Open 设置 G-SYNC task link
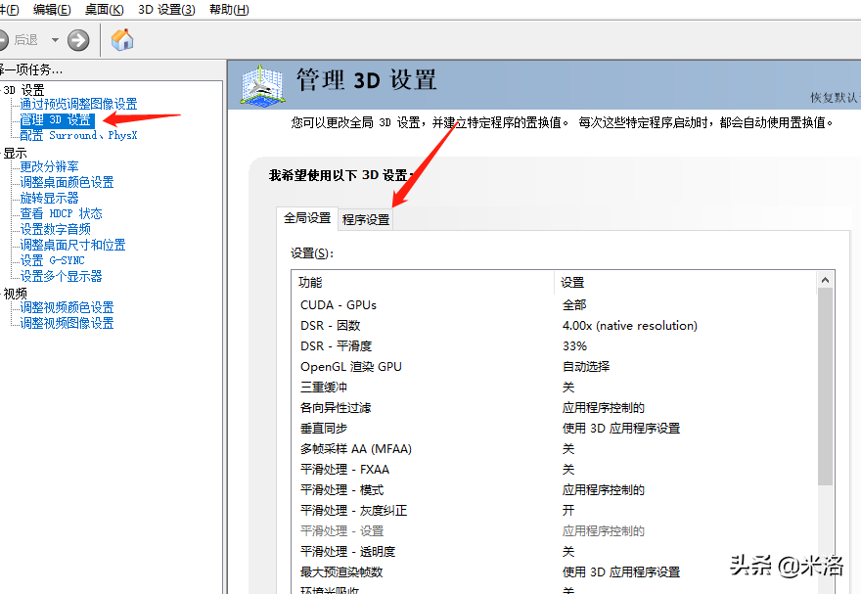The height and width of the screenshot is (594, 861). (52, 260)
